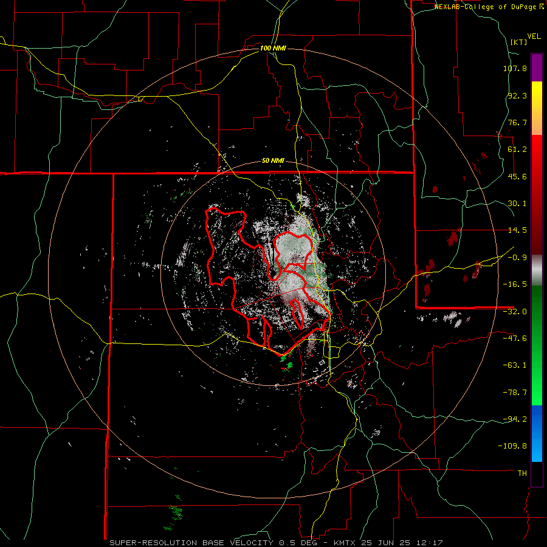Click the VEL legend title
The image size is (547, 547).
pyautogui.click(x=534, y=36)
